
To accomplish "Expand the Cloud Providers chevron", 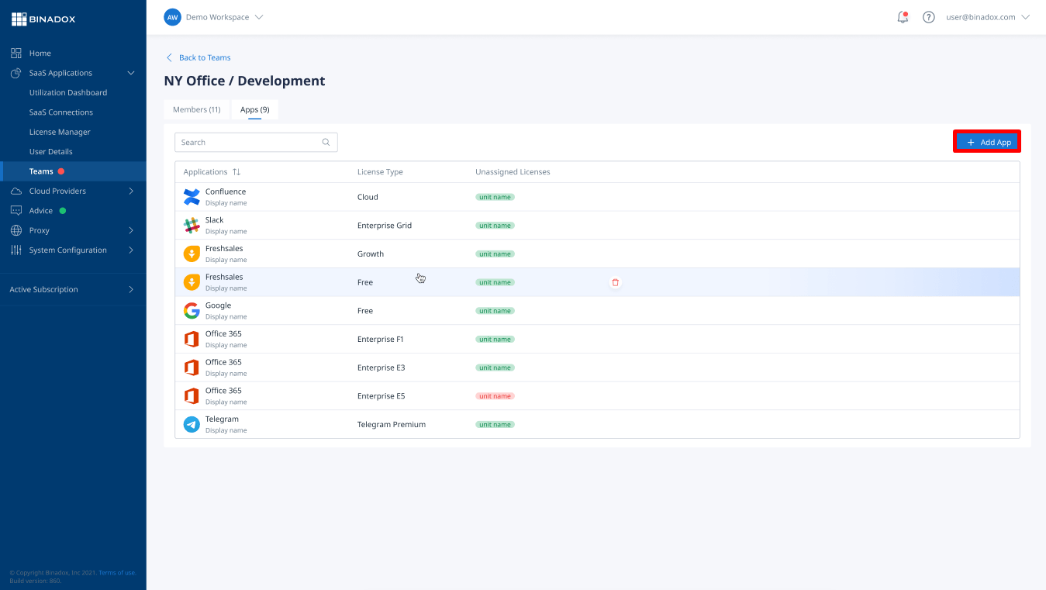I will [131, 191].
